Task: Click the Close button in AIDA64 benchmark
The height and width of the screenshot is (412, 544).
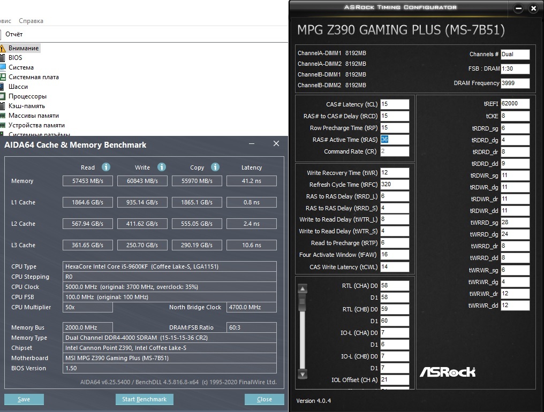Action: point(265,399)
